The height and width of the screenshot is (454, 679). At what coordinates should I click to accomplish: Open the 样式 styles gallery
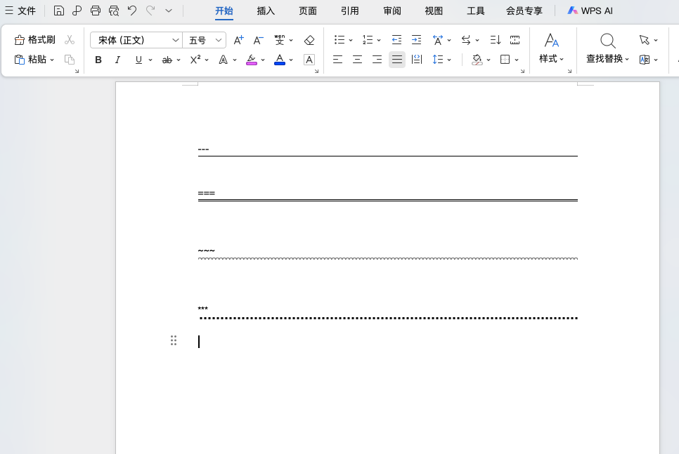(x=551, y=48)
